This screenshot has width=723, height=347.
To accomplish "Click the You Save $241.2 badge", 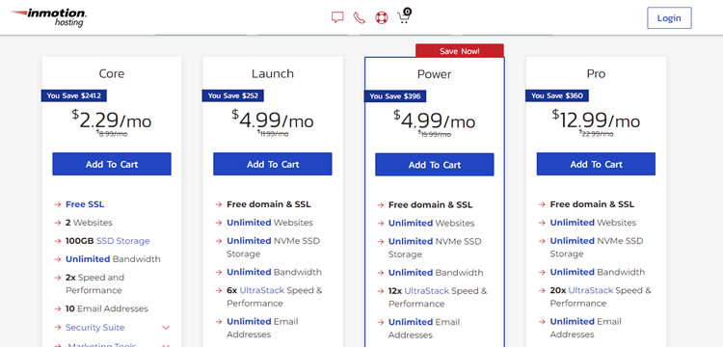I will [x=74, y=95].
